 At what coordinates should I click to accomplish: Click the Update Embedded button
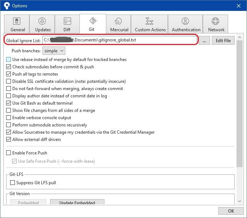point(77,202)
